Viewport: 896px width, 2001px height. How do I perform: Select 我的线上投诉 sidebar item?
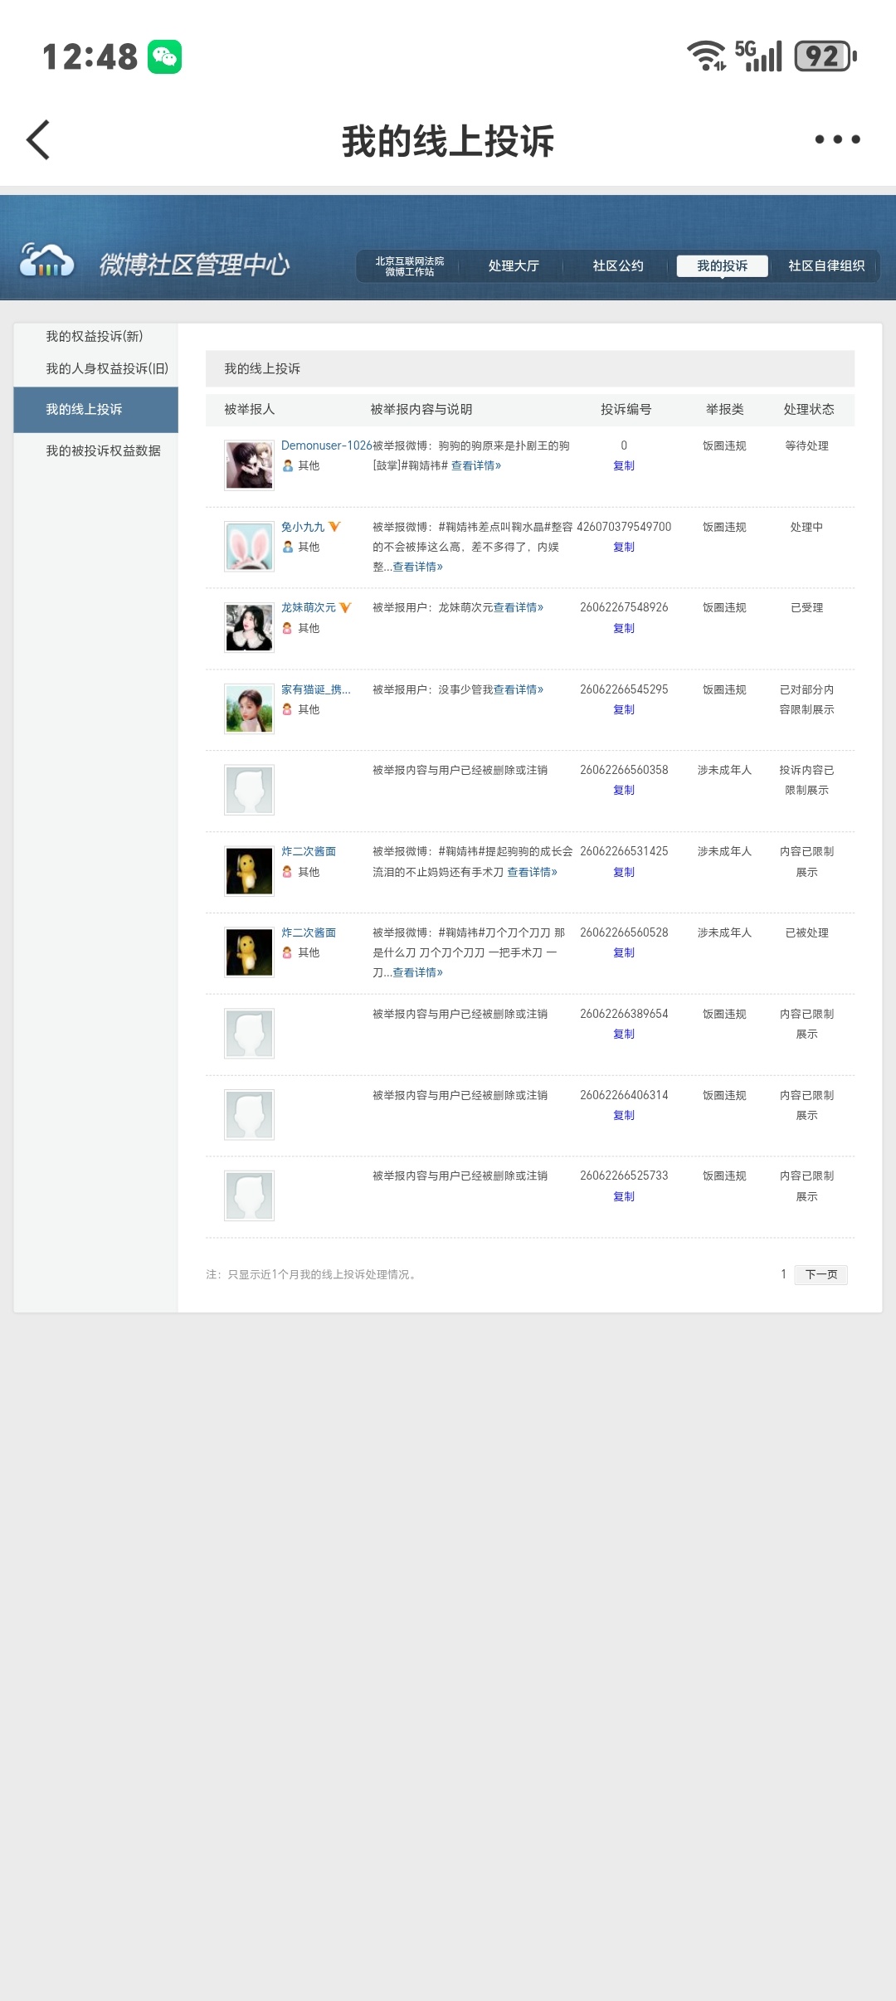coord(95,410)
